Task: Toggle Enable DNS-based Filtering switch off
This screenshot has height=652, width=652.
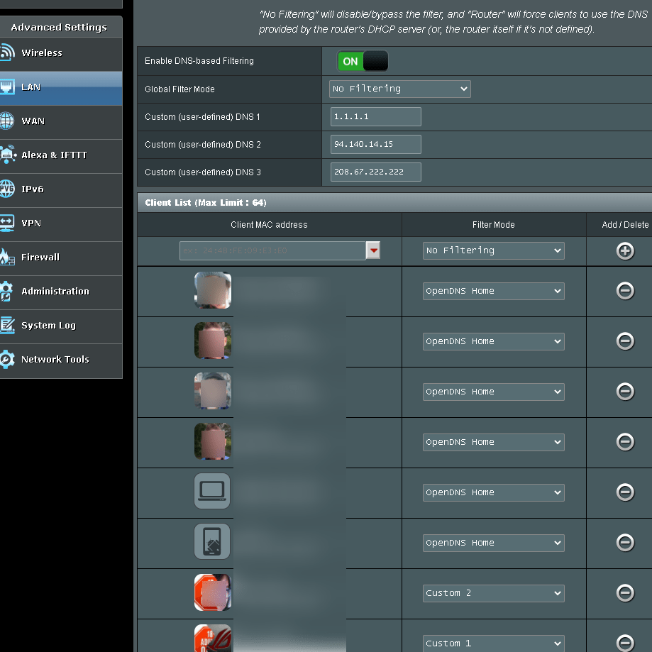Action: pos(363,61)
